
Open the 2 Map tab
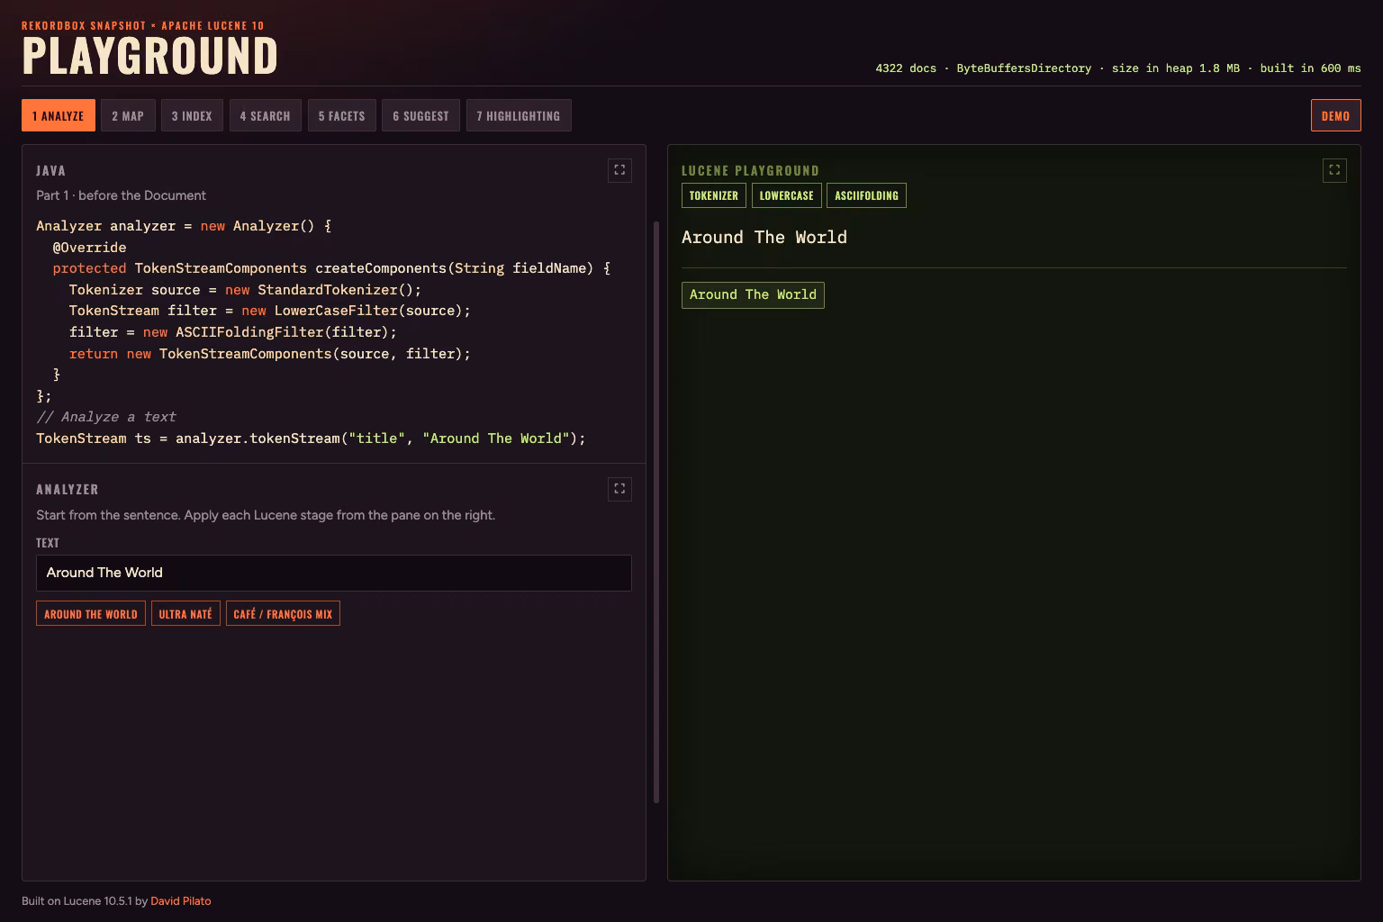[x=128, y=115]
